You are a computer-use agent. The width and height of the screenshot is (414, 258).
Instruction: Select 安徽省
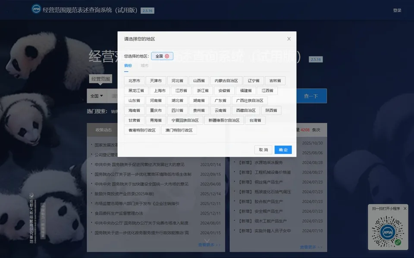tap(224, 91)
